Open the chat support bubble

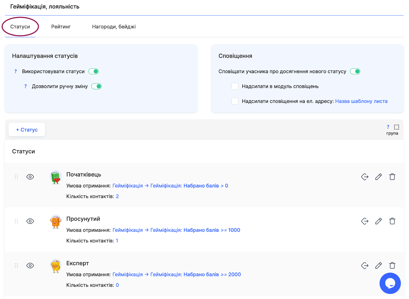pyautogui.click(x=390, y=283)
